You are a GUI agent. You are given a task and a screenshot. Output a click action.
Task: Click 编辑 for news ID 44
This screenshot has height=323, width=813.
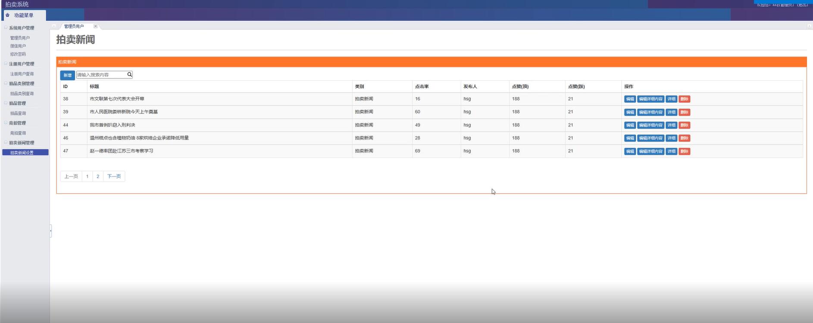[630, 125]
